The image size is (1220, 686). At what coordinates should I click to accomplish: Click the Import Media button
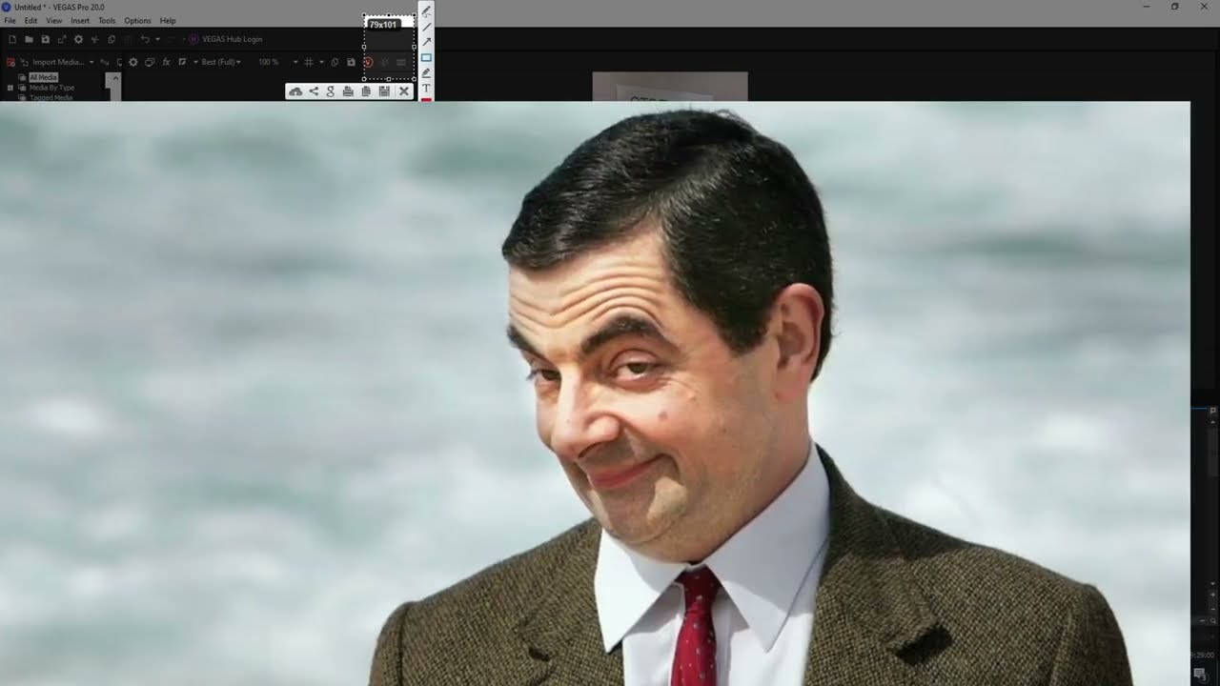pos(51,62)
